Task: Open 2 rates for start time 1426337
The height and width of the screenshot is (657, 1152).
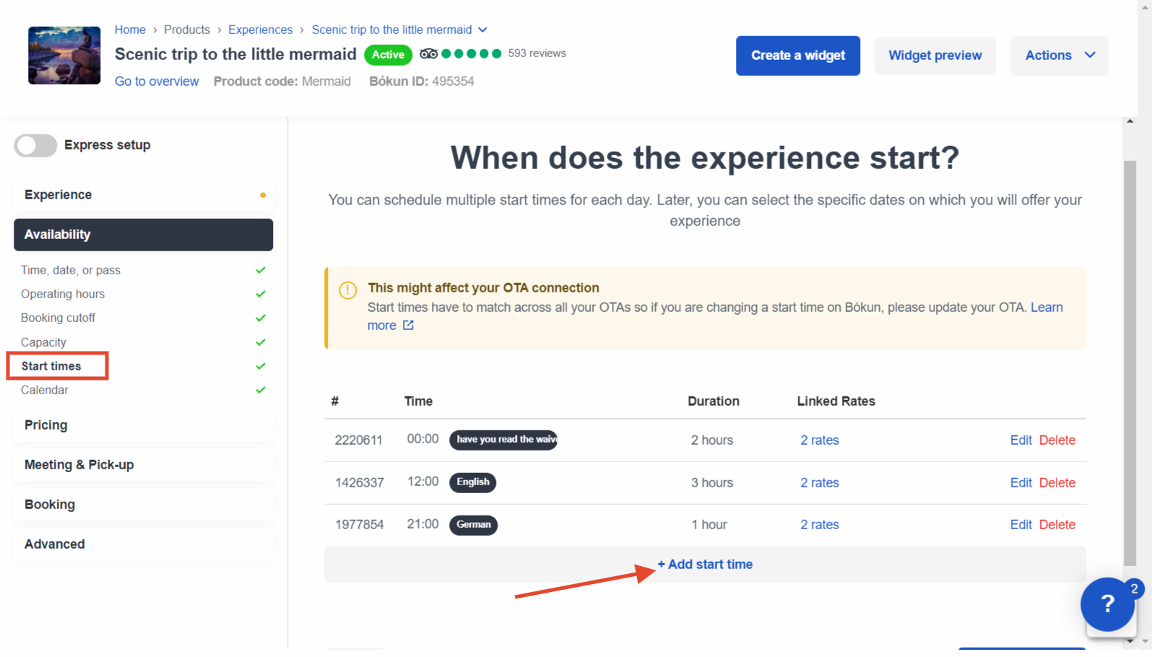Action: point(820,483)
